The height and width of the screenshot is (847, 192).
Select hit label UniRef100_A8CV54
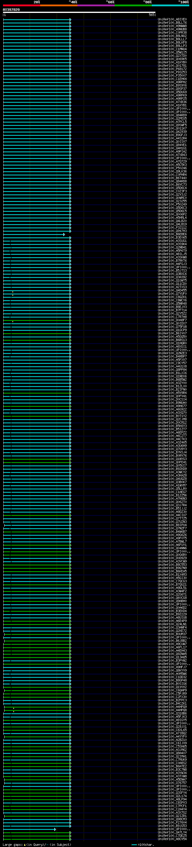click(172, 839)
